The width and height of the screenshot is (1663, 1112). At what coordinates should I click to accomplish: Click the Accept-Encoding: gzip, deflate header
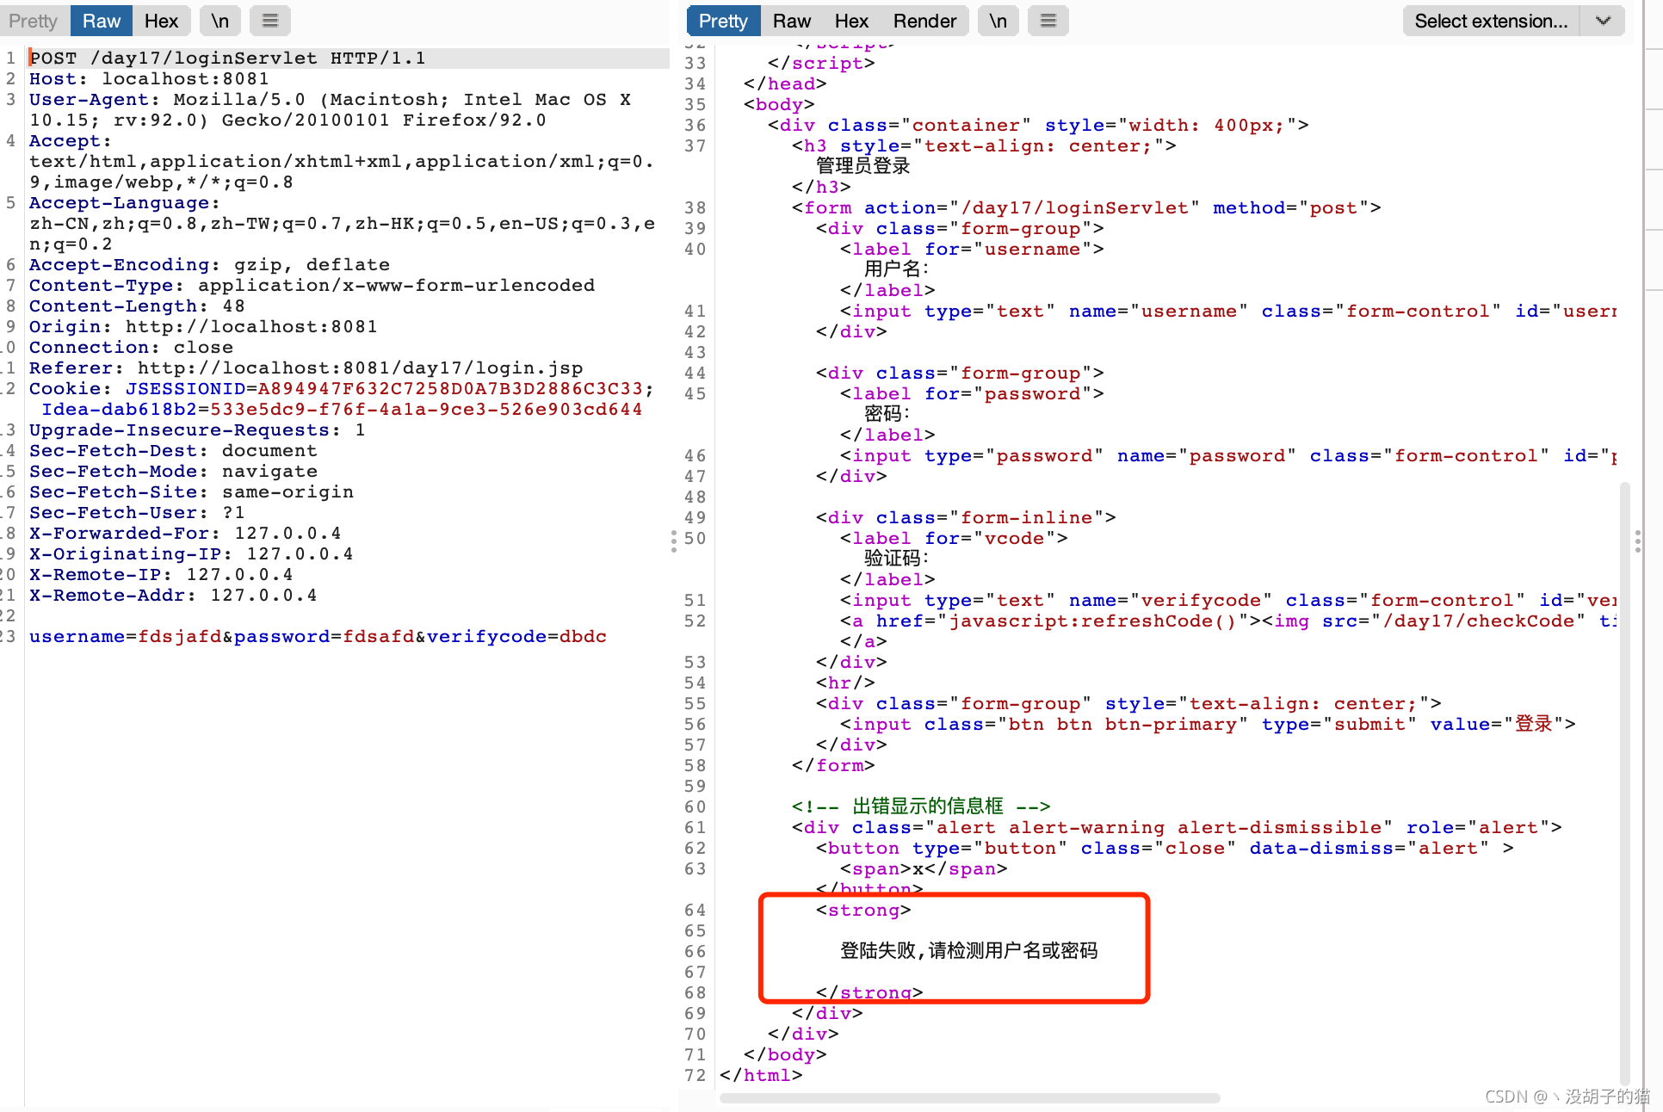point(209,264)
